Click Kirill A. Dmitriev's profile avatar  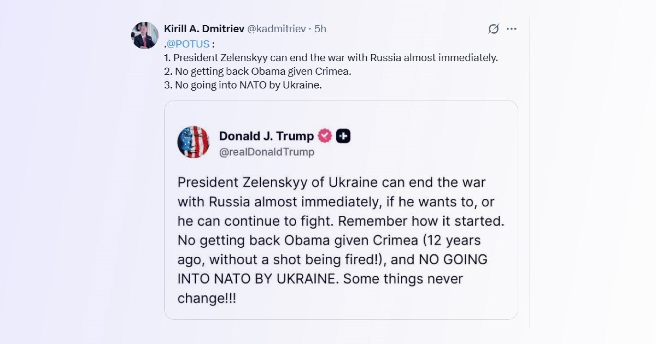145,35
